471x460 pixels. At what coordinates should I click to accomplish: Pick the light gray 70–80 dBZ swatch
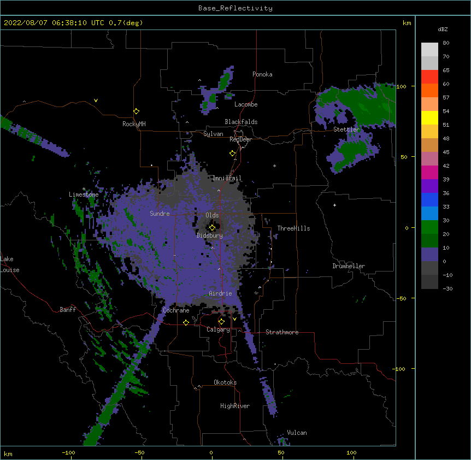(429, 50)
